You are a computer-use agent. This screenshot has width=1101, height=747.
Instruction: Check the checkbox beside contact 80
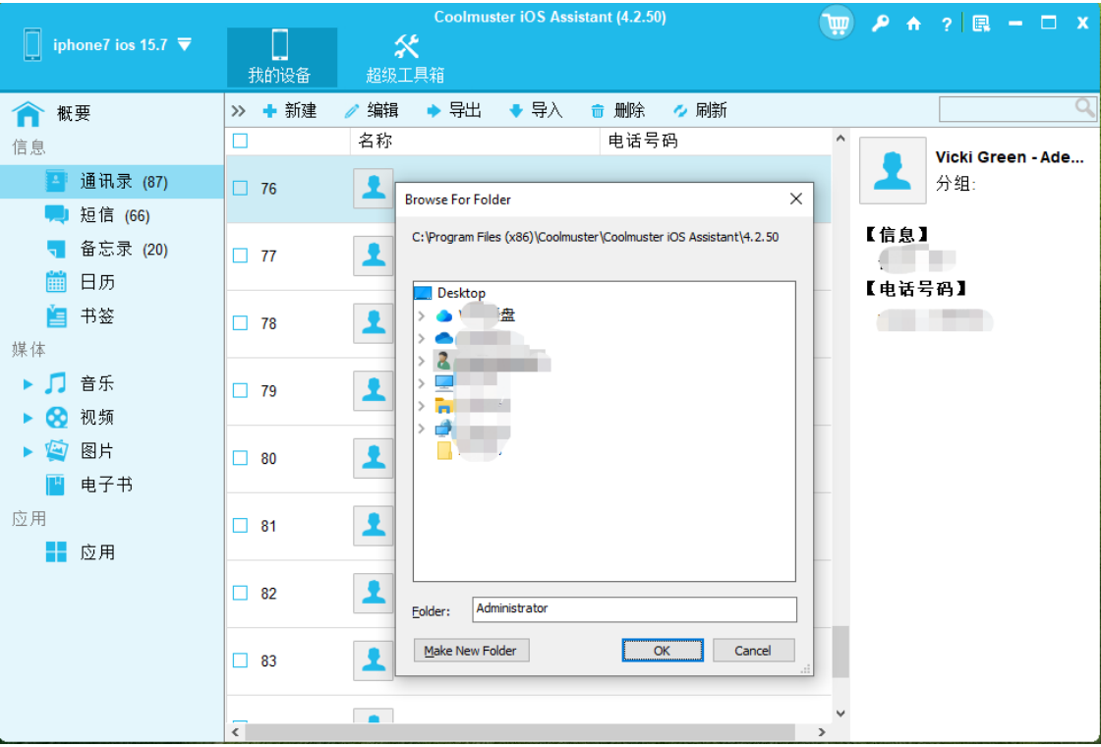240,458
